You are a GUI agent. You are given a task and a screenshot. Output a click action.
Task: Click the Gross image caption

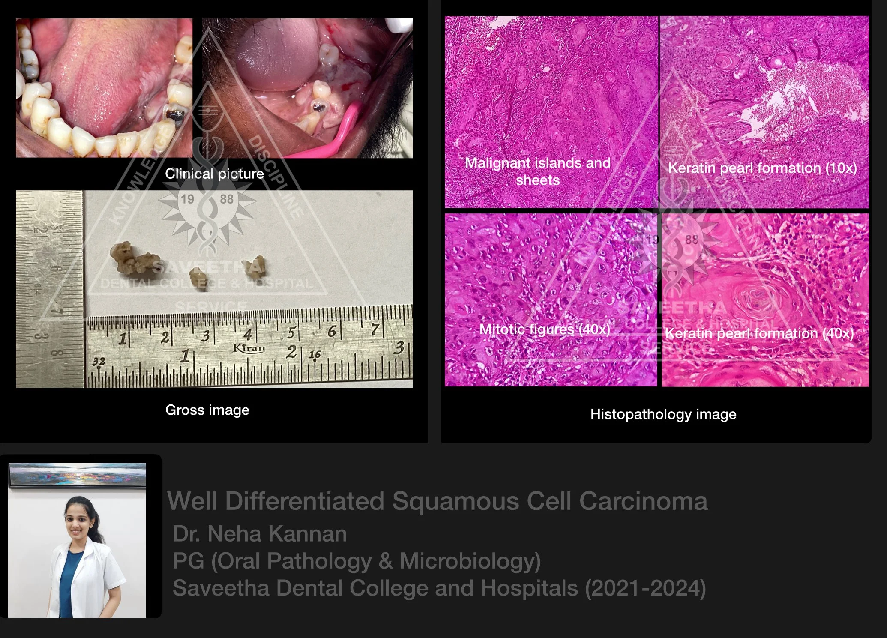(x=207, y=410)
